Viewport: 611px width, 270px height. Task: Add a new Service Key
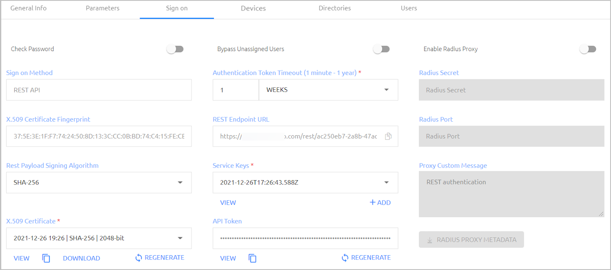(x=380, y=202)
